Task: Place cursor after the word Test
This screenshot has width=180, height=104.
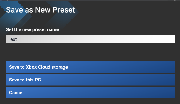Action: [x=17, y=39]
